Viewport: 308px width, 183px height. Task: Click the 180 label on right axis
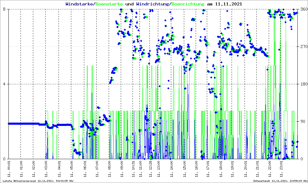303,84
